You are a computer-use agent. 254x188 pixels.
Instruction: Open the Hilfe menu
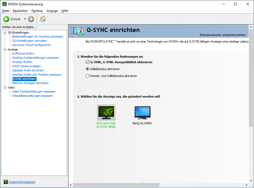64,11
